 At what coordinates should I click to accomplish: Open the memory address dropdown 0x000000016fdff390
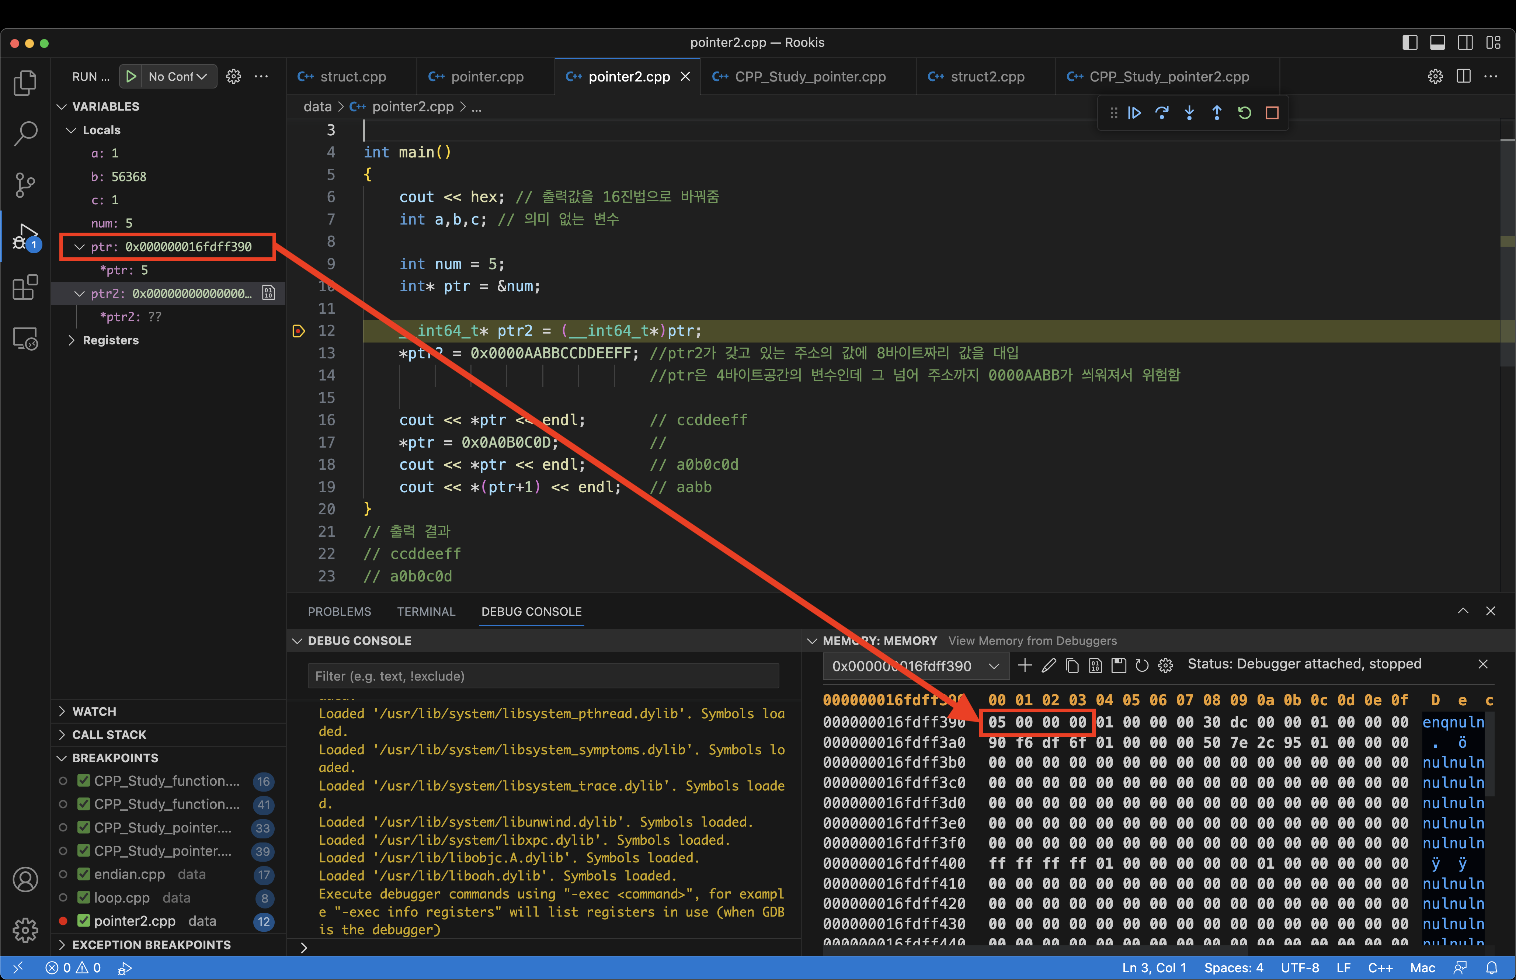[916, 666]
